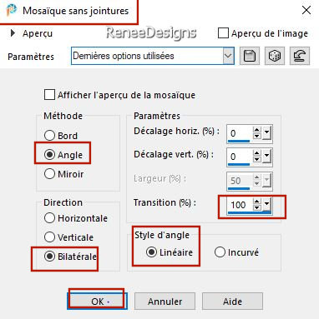Click the Annuler button
Image resolution: width=319 pixels, height=319 pixels.
tap(165, 301)
